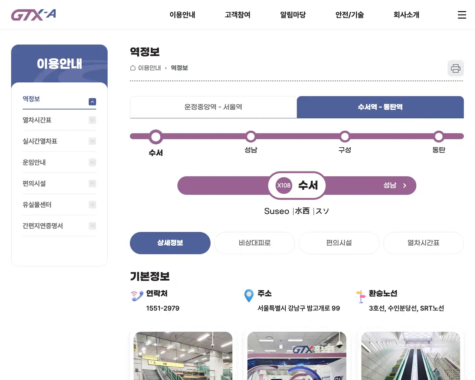This screenshot has height=380, width=475.
Task: Select the 성남 station marker on the line
Action: tap(251, 136)
